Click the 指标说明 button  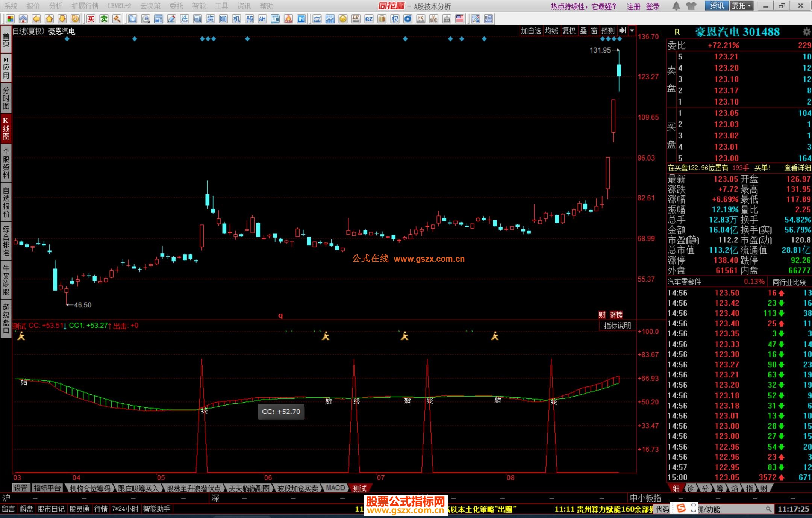pyautogui.click(x=617, y=326)
